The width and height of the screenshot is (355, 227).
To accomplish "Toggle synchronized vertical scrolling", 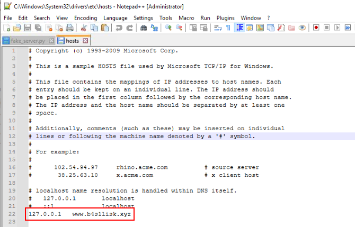I will [193, 28].
